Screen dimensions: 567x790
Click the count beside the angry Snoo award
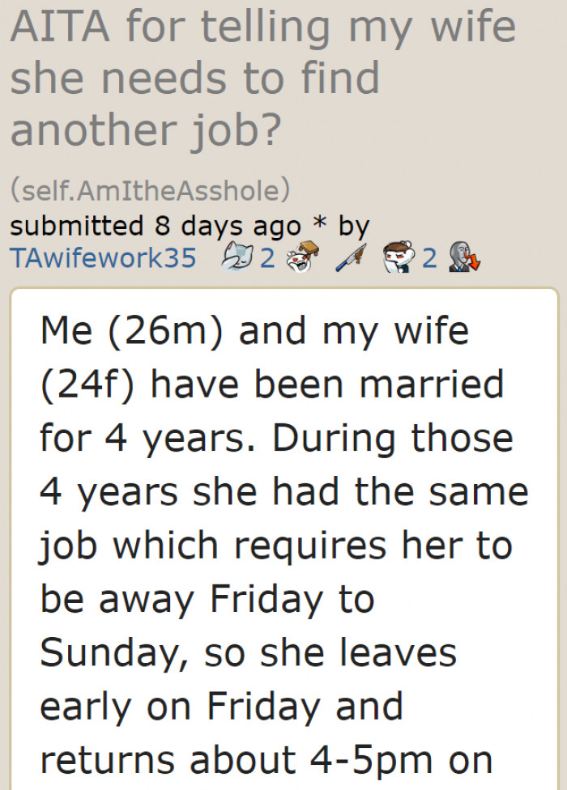429,258
